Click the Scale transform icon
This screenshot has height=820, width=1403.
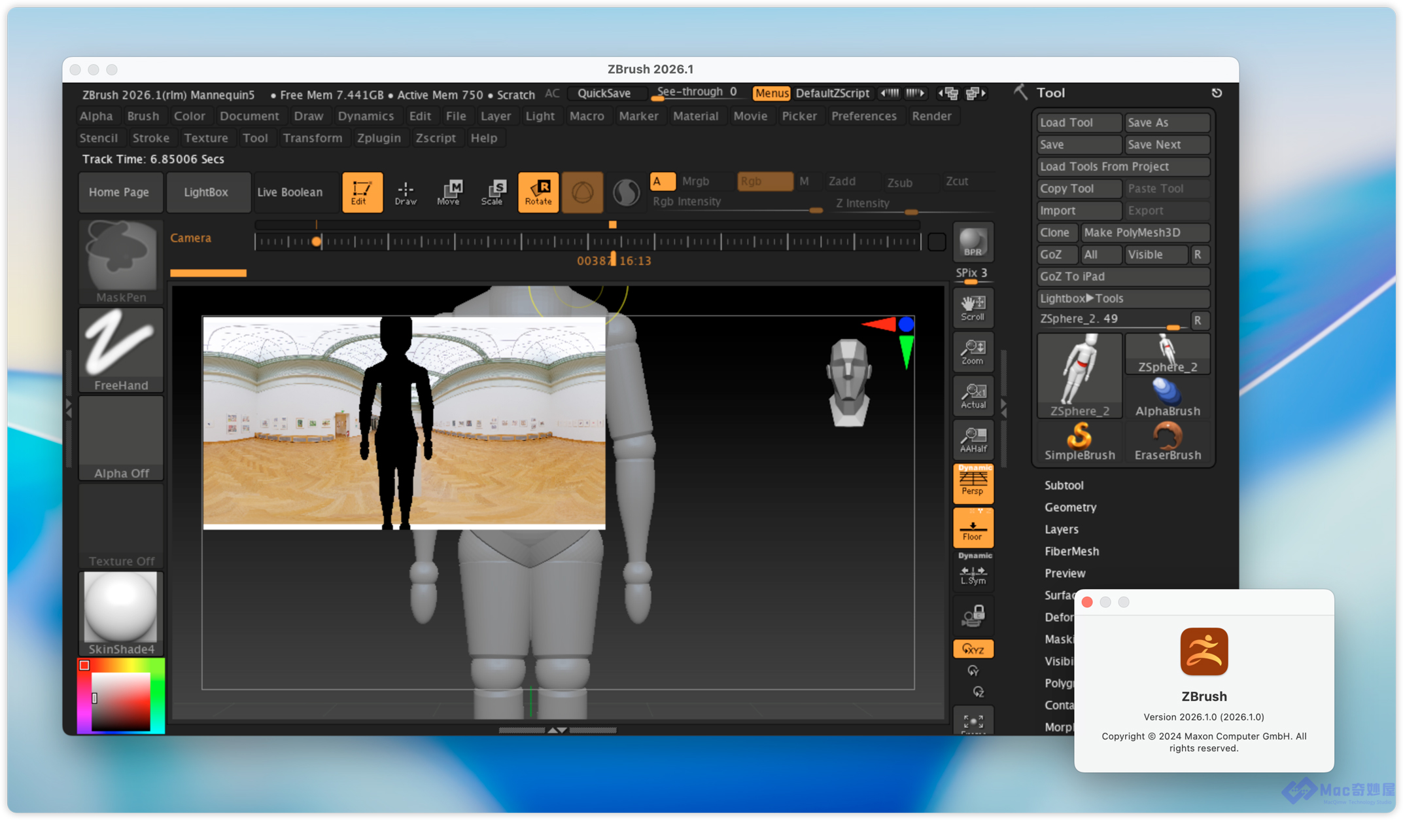[x=493, y=192]
